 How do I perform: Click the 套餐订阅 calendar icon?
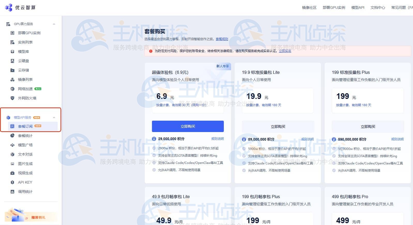point(12,126)
